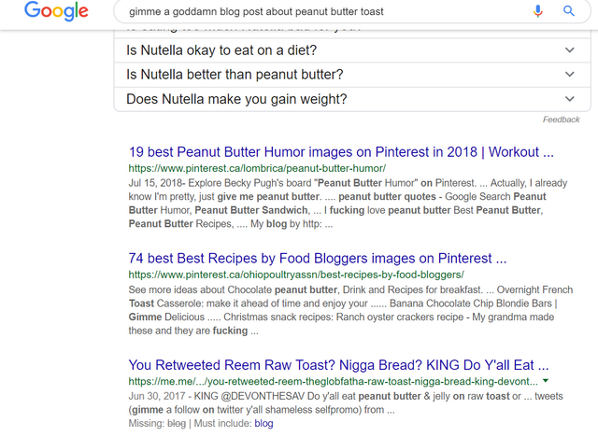598x437 pixels.
Task: Open '19 best Peanut Butter Humor images' result
Action: (x=341, y=152)
